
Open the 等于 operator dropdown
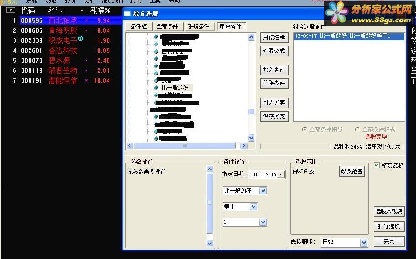click(253, 207)
